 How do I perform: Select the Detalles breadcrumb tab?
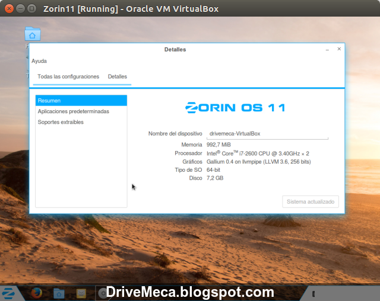point(118,76)
